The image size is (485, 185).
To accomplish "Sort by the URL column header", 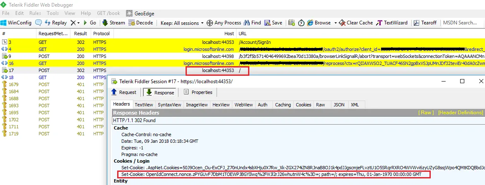I will point(360,34).
